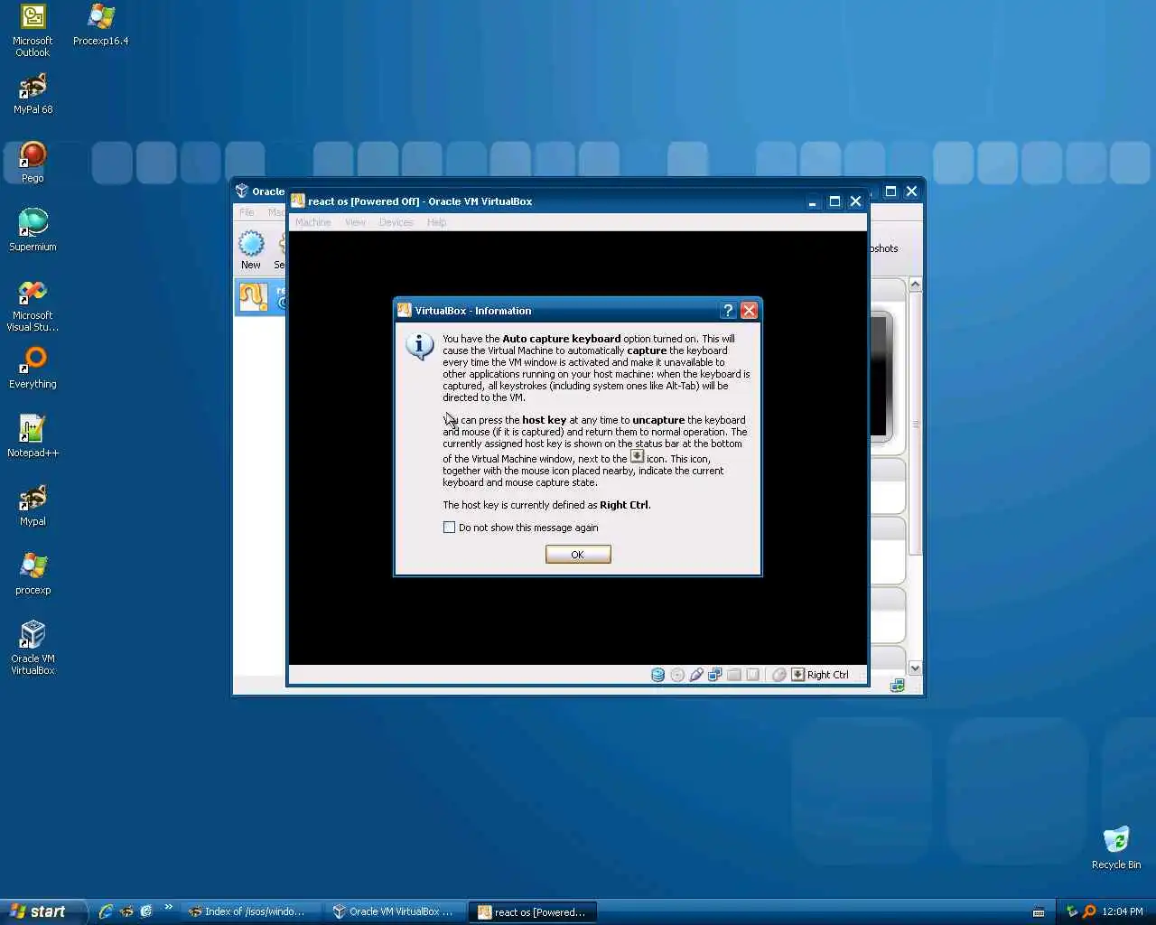
Task: Click the search magnifier tray icon
Action: (x=1089, y=912)
